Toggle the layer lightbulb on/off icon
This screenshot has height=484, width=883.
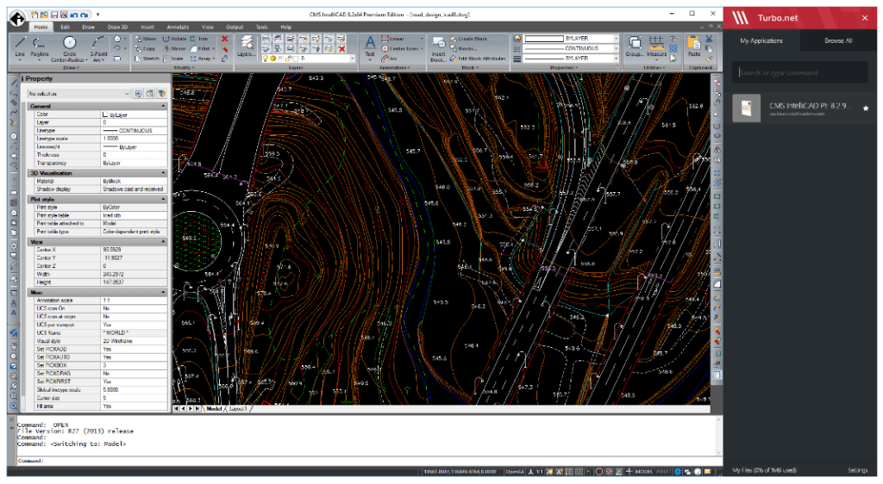tap(267, 59)
